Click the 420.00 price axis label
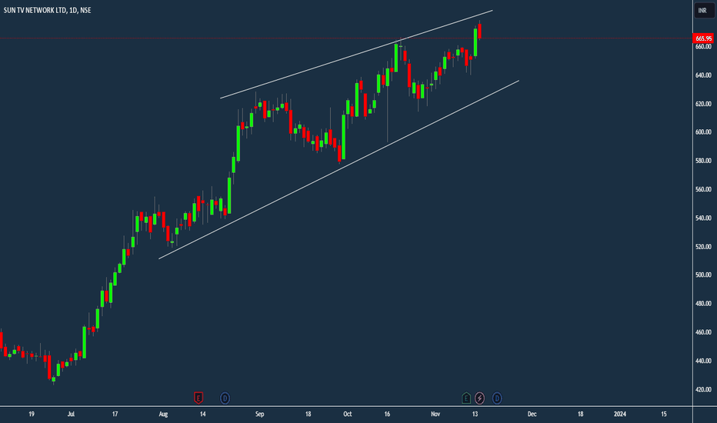The image size is (717, 423). (703, 390)
